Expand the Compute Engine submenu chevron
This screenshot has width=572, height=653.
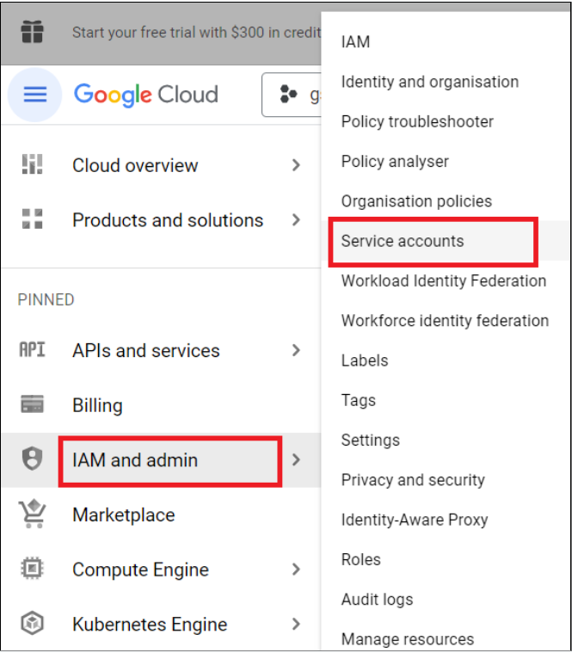[296, 569]
